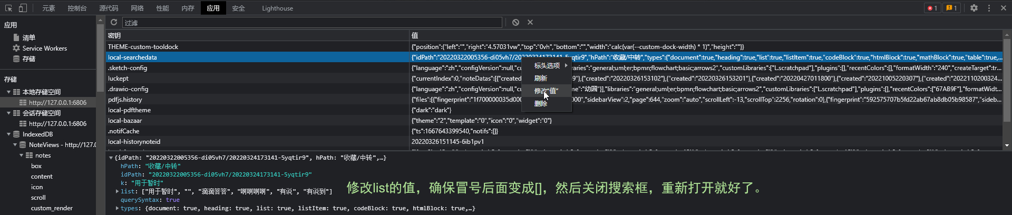1012x215 pixels.
Task: Switch to the 内存 tab
Action: coord(188,8)
